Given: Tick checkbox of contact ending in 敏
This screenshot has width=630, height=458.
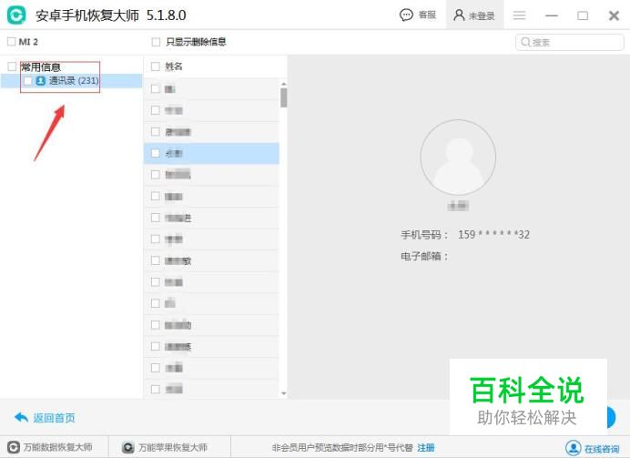Looking at the screenshot, I should pos(156,260).
